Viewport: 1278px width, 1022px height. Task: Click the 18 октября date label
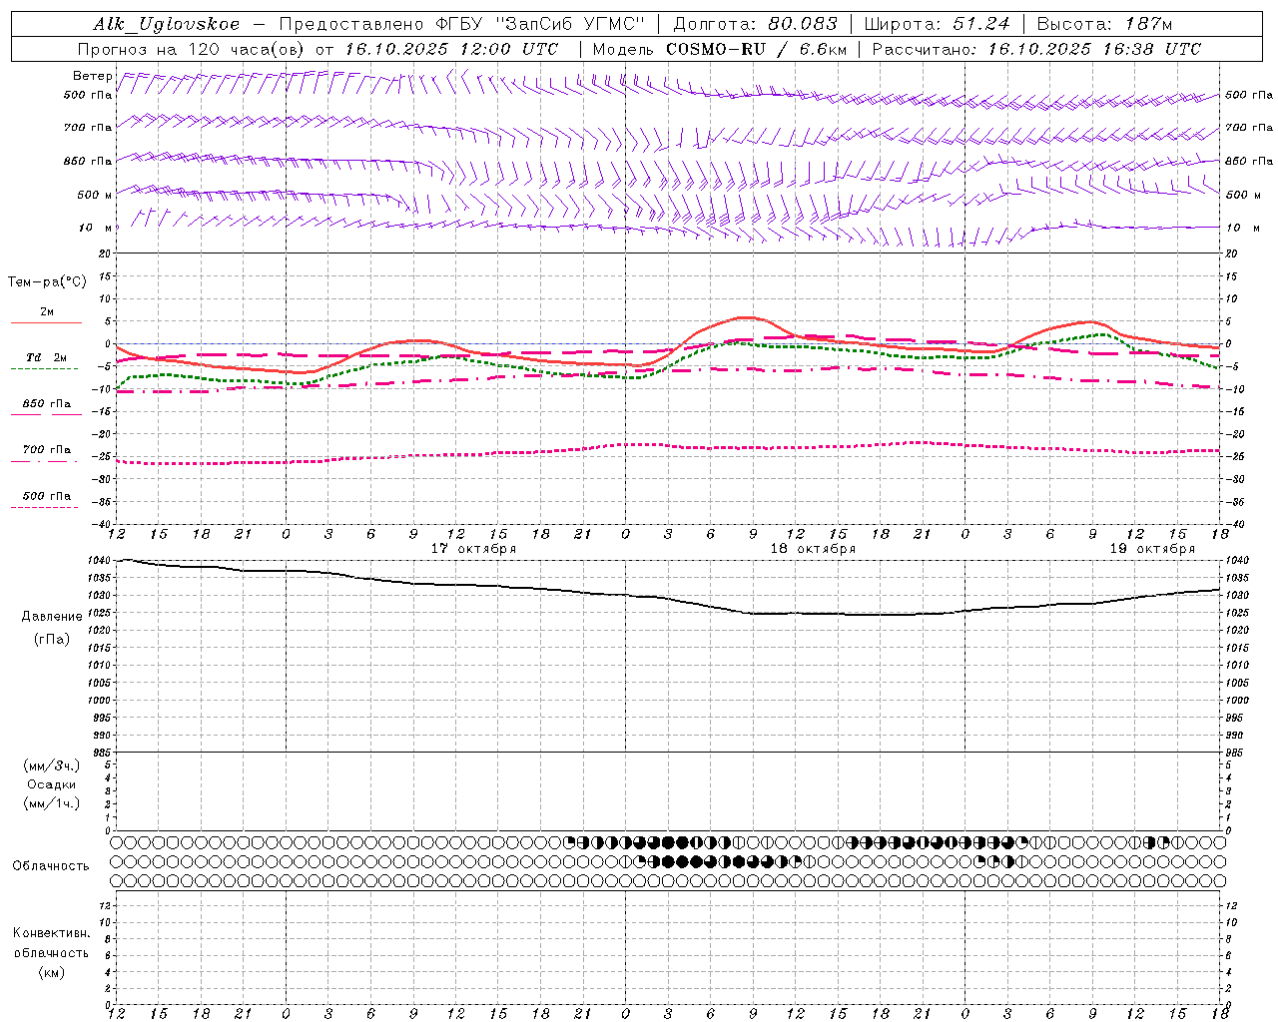click(x=813, y=549)
